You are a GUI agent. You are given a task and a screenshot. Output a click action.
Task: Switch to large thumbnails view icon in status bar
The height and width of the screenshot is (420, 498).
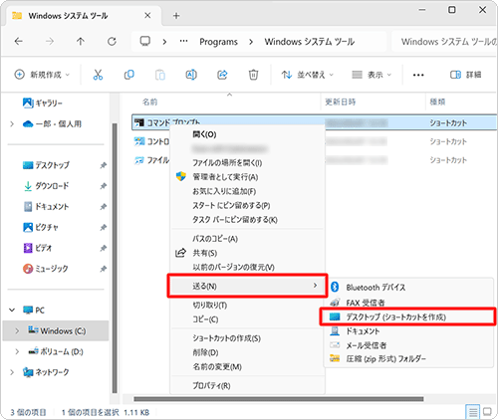[x=487, y=412]
